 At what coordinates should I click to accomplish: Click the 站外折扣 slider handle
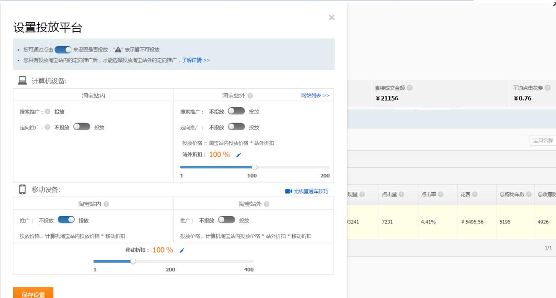(x=255, y=168)
